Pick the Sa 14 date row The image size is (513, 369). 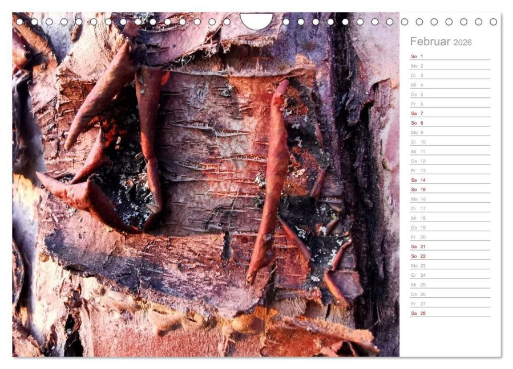(x=450, y=180)
